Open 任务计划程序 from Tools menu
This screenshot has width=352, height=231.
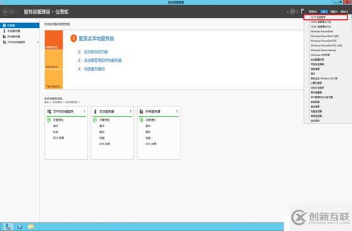click(317, 88)
